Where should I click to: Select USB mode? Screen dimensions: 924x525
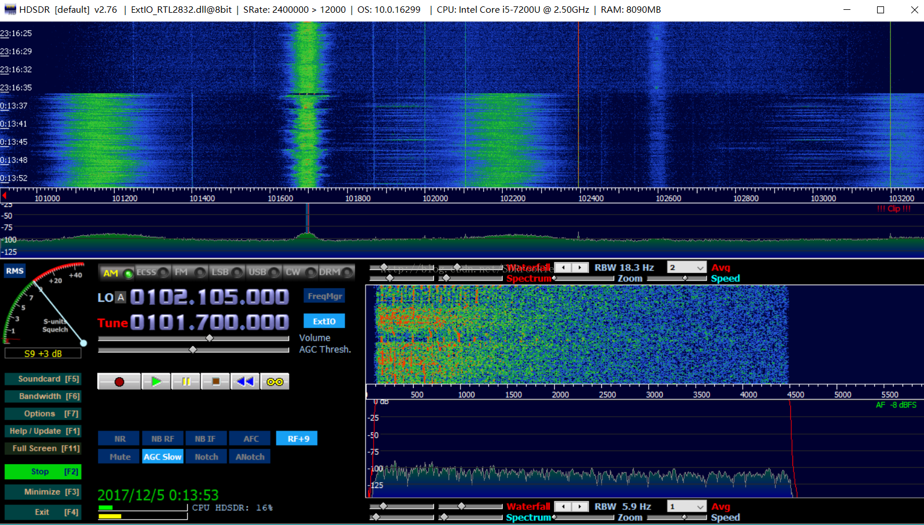tap(264, 272)
